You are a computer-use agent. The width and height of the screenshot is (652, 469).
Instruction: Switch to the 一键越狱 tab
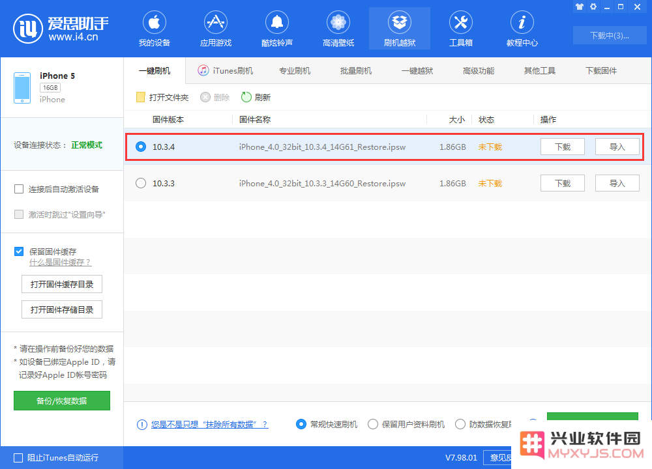(x=417, y=71)
